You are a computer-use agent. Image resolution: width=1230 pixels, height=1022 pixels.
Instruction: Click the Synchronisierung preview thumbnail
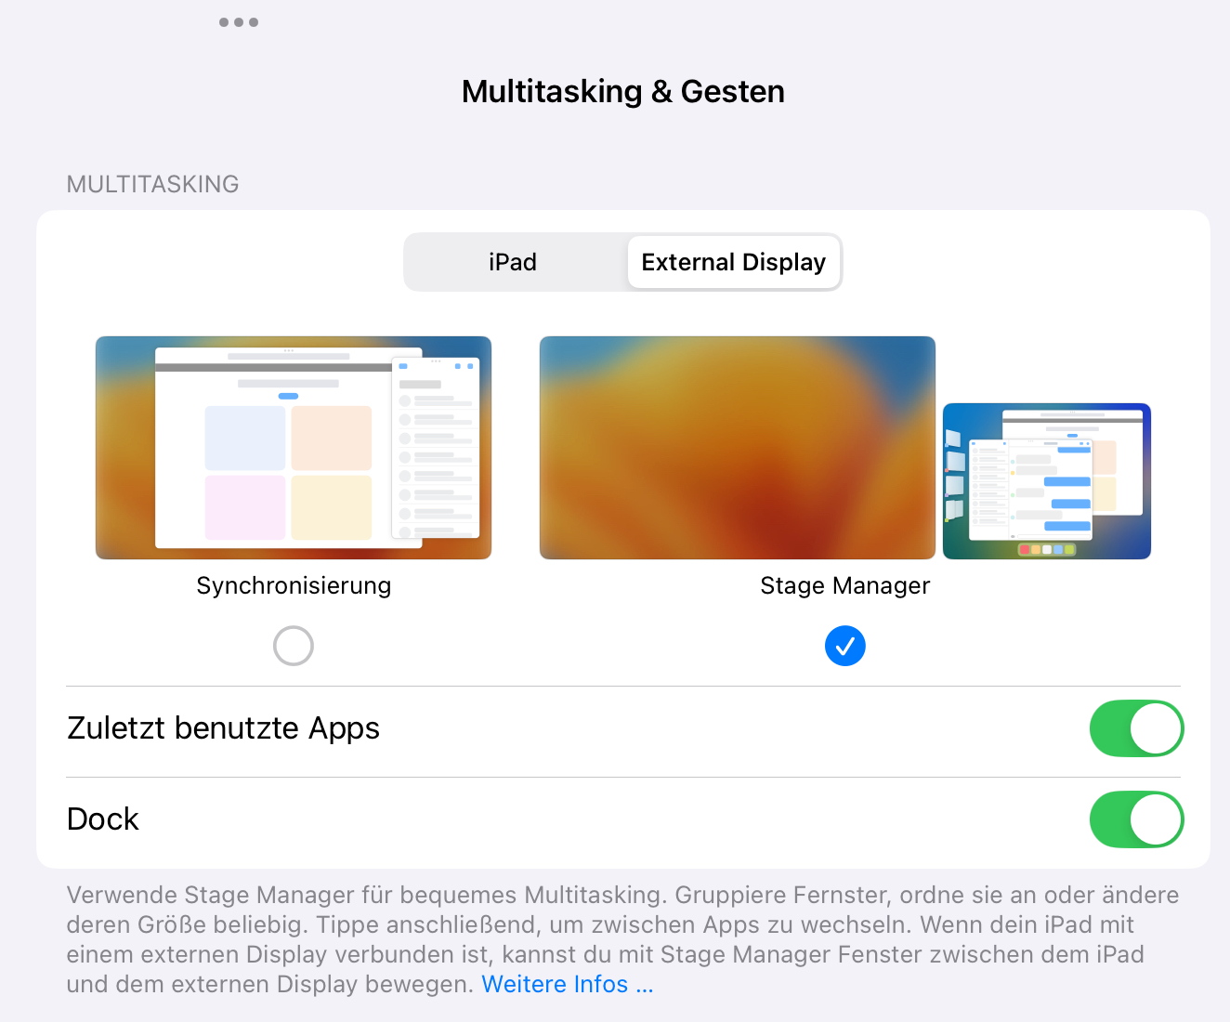(294, 448)
